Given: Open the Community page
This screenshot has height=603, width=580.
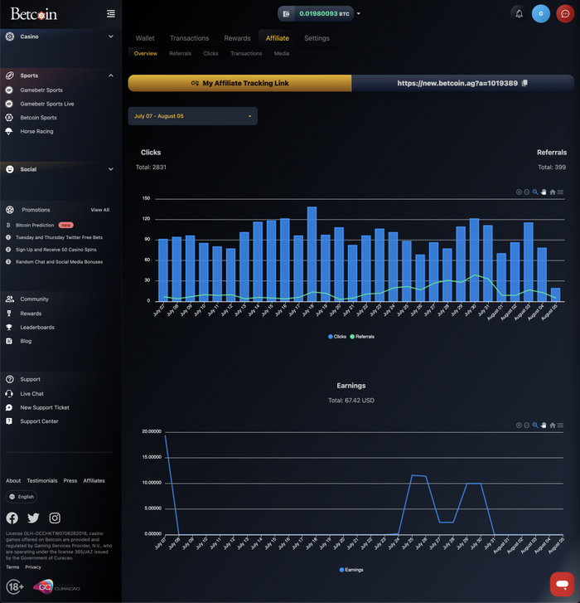Looking at the screenshot, I should coord(35,299).
